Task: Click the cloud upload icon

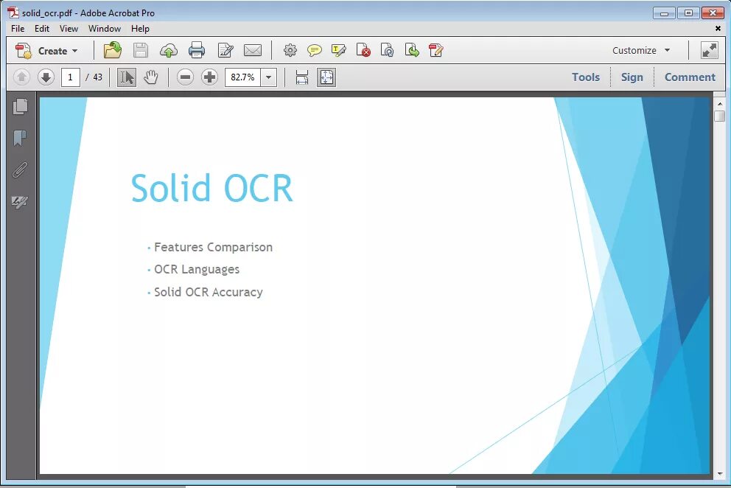Action: 168,50
